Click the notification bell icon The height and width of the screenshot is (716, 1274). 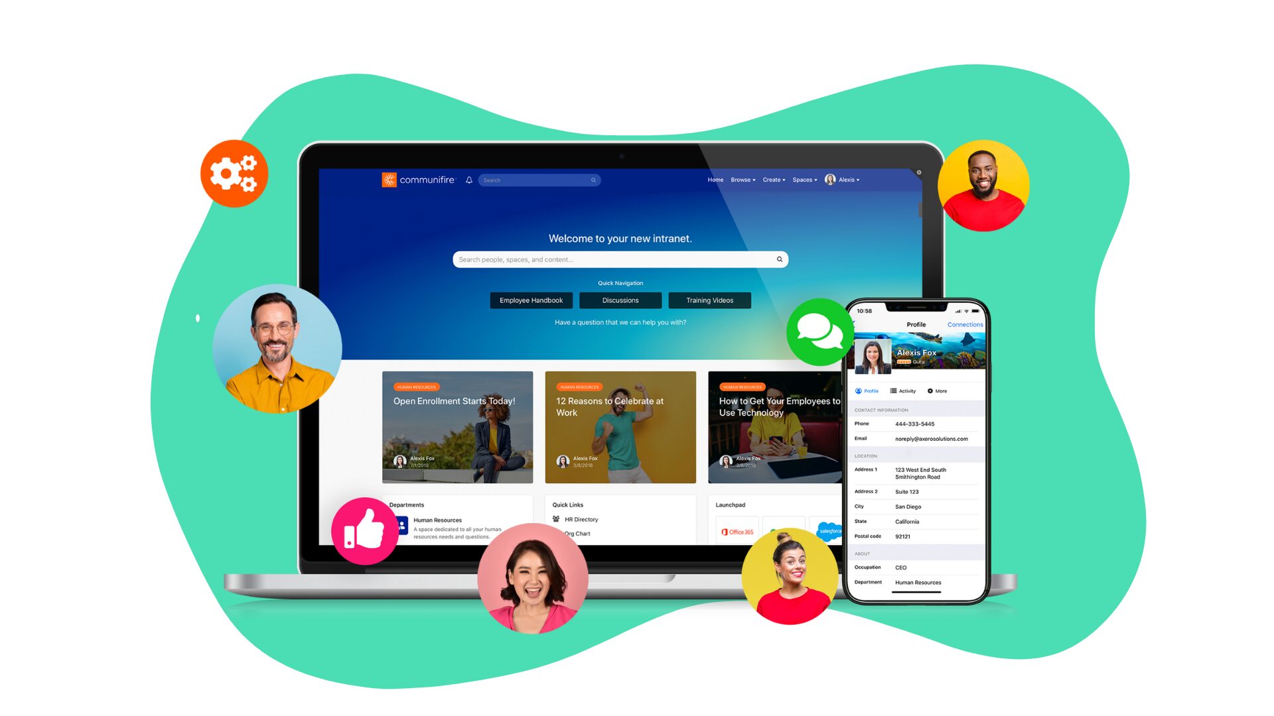[x=468, y=180]
